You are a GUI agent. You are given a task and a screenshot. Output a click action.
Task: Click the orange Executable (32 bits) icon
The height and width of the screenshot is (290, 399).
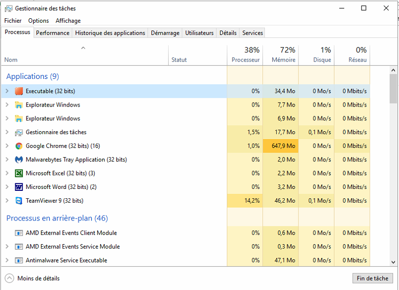19,91
